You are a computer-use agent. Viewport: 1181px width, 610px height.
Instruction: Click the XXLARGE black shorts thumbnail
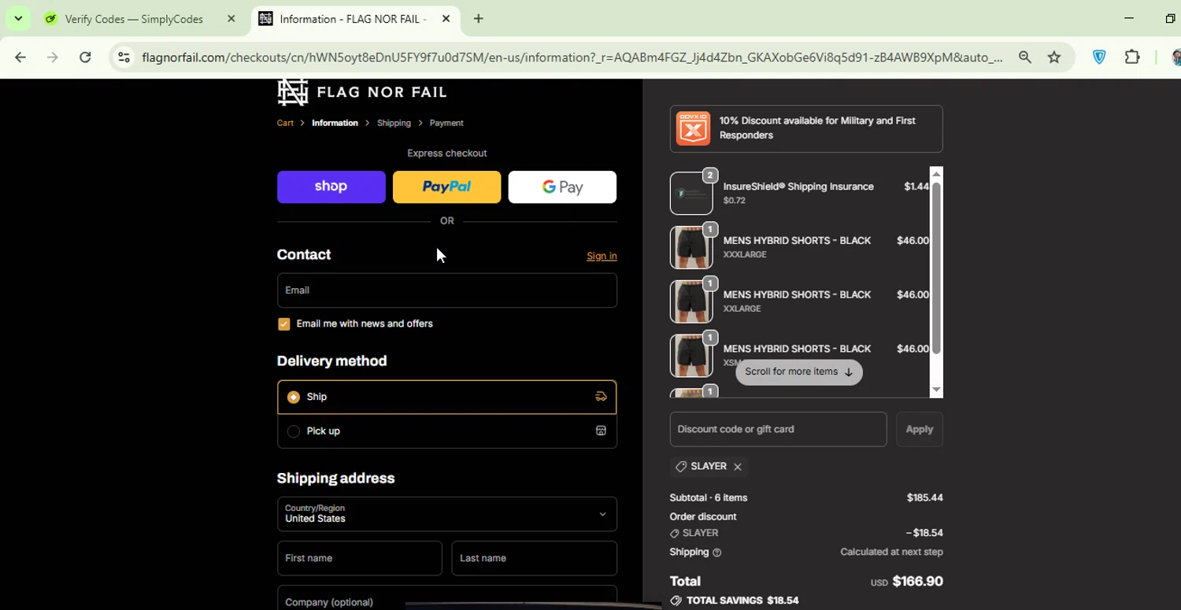[690, 301]
